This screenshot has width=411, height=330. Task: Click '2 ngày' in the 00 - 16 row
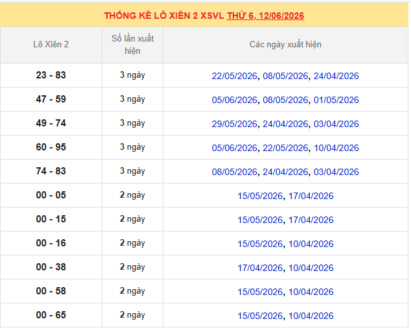(x=132, y=243)
